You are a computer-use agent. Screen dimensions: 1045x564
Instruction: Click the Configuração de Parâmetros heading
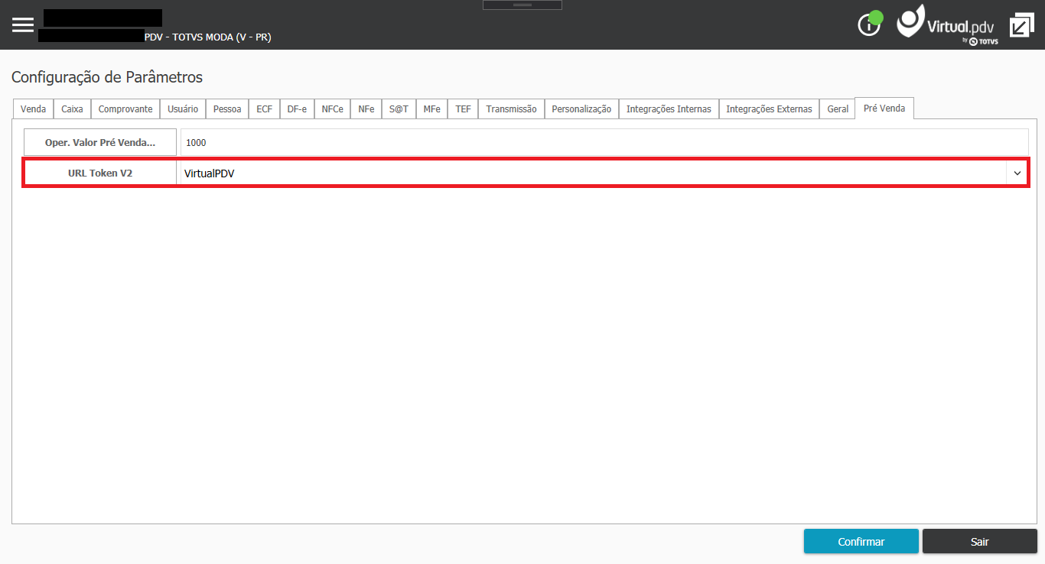(107, 77)
